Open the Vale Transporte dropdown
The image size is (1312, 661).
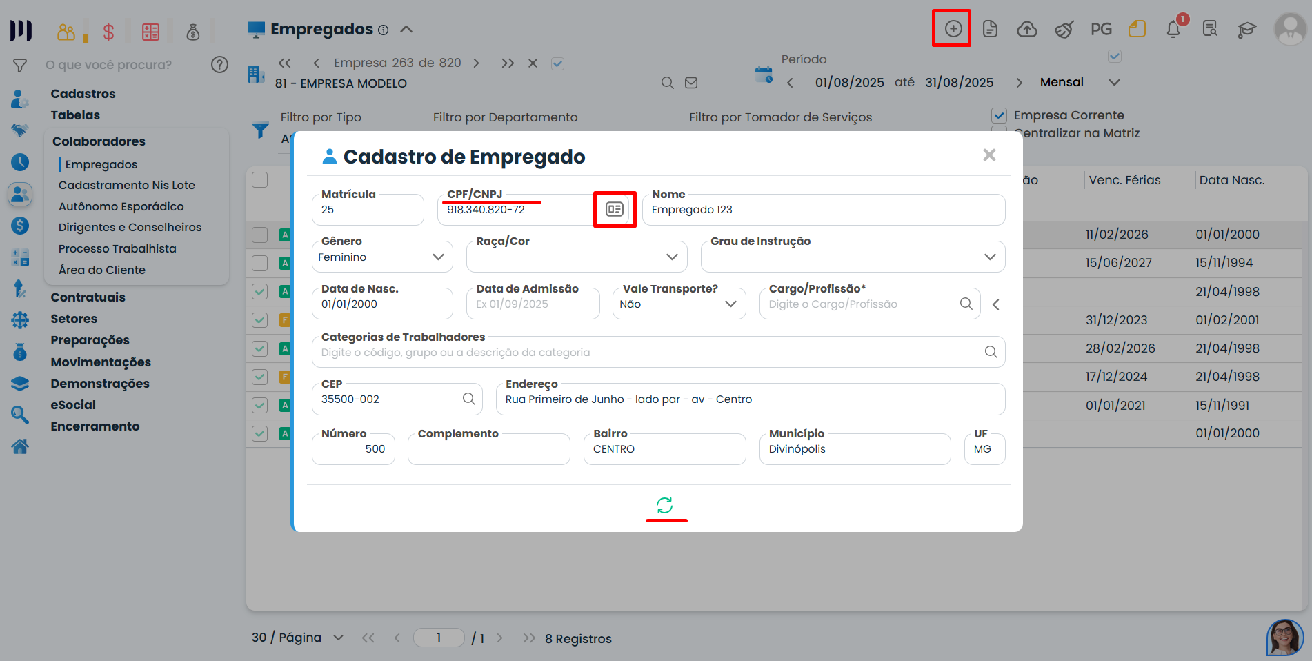click(x=679, y=304)
